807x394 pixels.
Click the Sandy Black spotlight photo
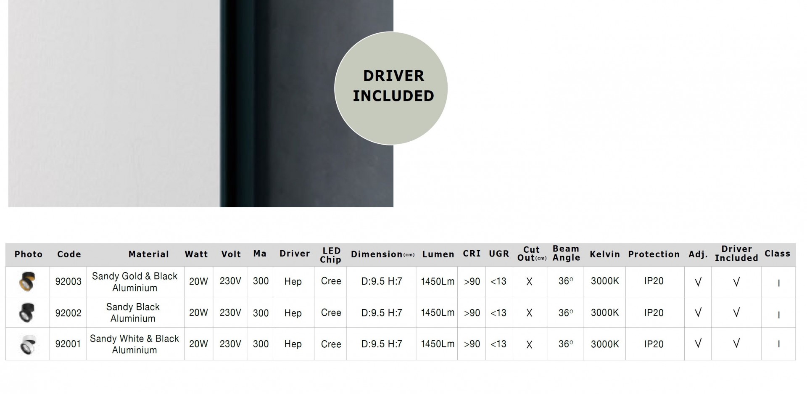click(27, 312)
